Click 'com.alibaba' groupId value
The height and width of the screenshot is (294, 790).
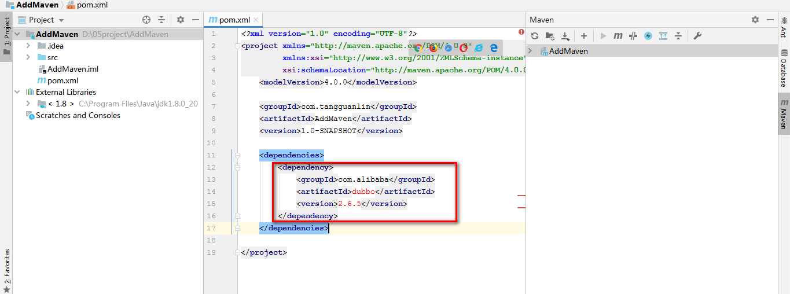coord(363,179)
